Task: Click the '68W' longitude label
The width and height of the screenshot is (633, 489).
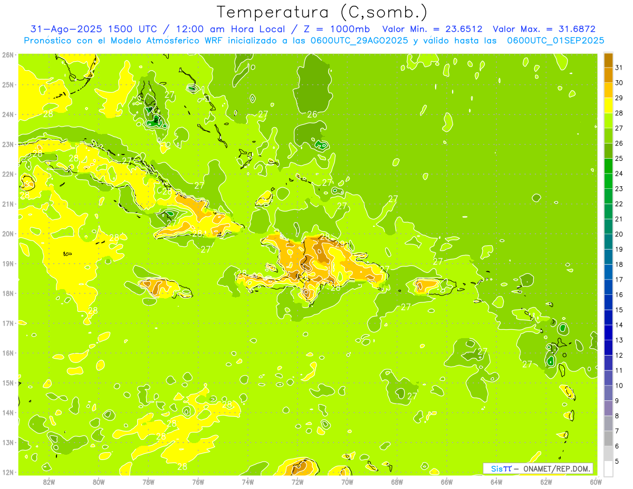Action: point(397,482)
